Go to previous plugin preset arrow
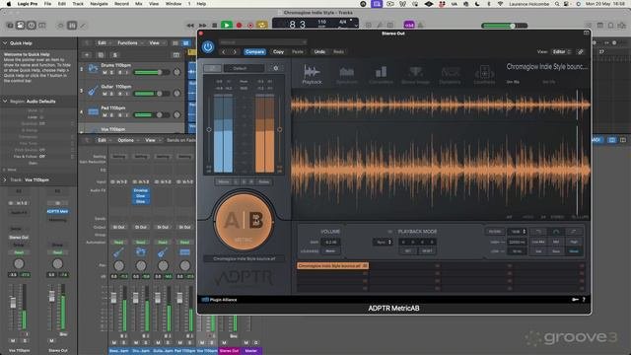The height and width of the screenshot is (355, 631). [x=224, y=52]
